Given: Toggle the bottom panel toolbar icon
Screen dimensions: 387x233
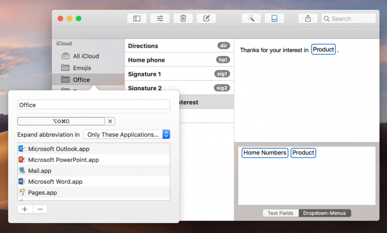Looking at the screenshot, I should (x=274, y=19).
